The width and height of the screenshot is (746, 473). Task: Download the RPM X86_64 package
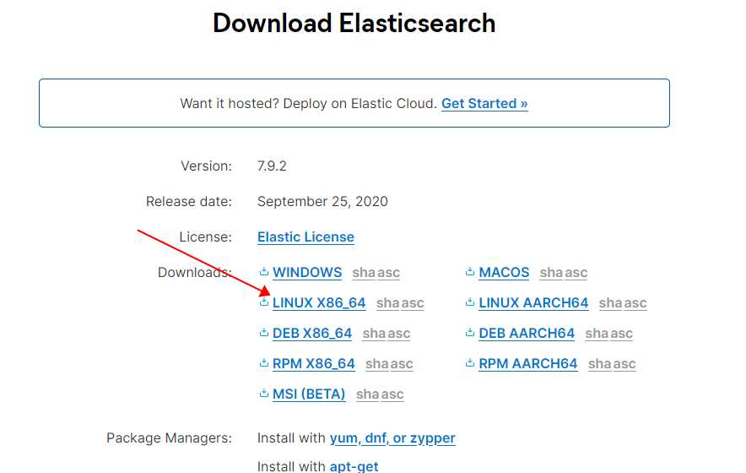coord(314,364)
